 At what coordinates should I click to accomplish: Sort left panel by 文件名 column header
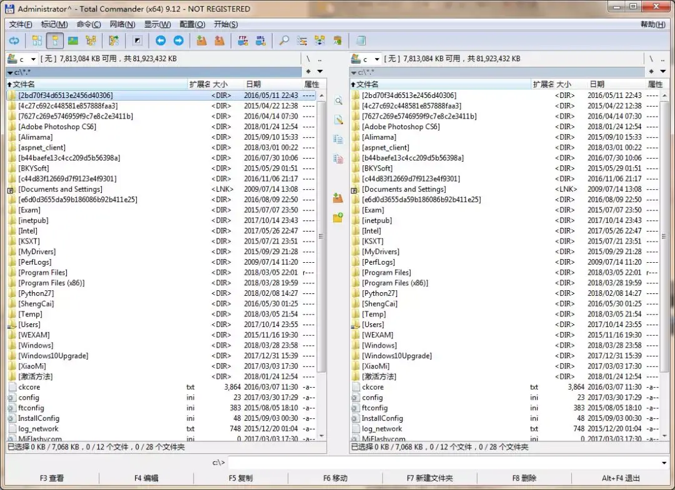coord(97,84)
